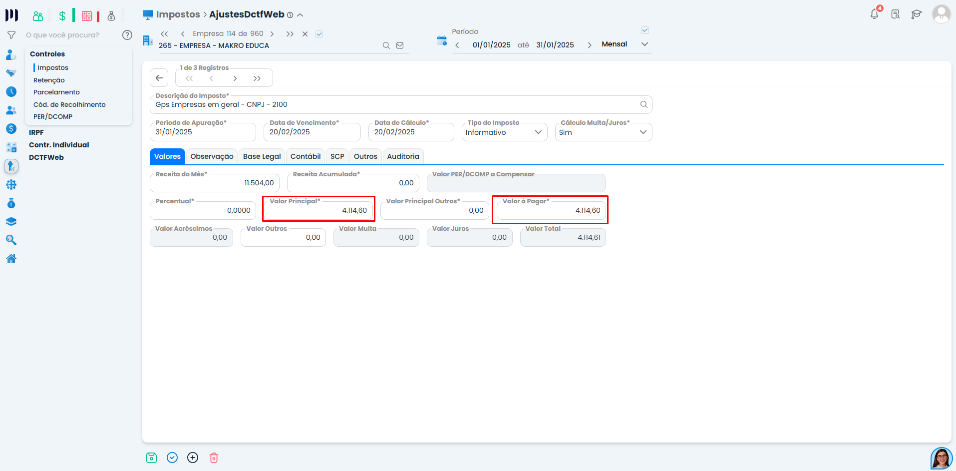Expand the Cálculo Multa/Juros dropdown
956x471 pixels.
603,132
